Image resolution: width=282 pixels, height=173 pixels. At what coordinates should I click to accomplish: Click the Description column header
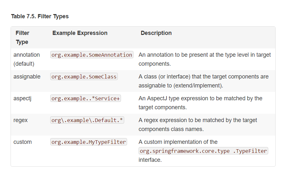point(156,33)
